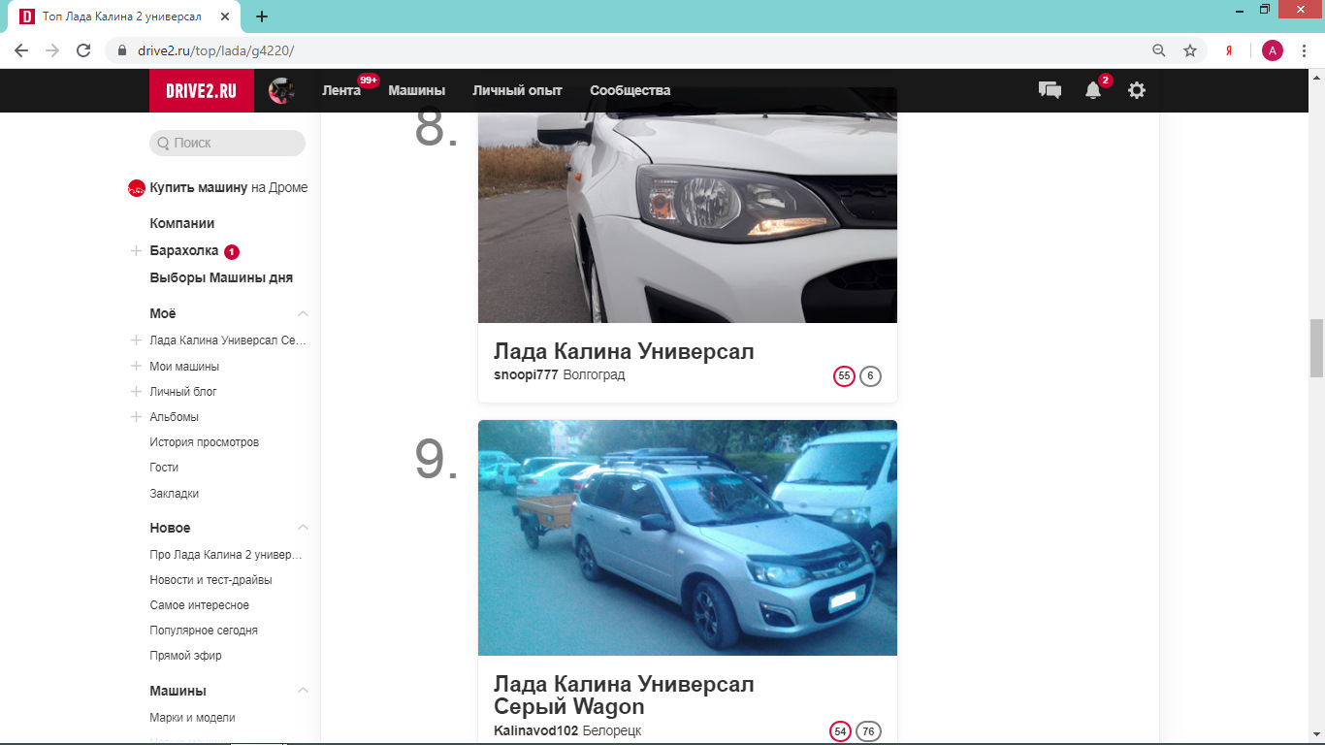Open the snoopi777 user profile
1325x745 pixels.
pos(526,374)
